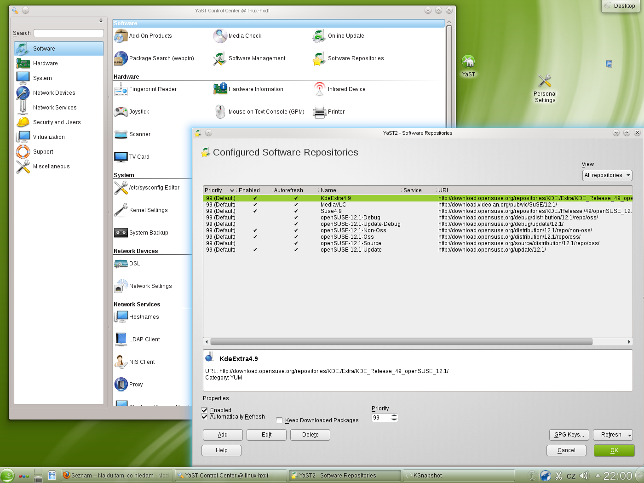The image size is (644, 483).
Task: Click Cancel in Software Repositories
Action: tap(566, 451)
